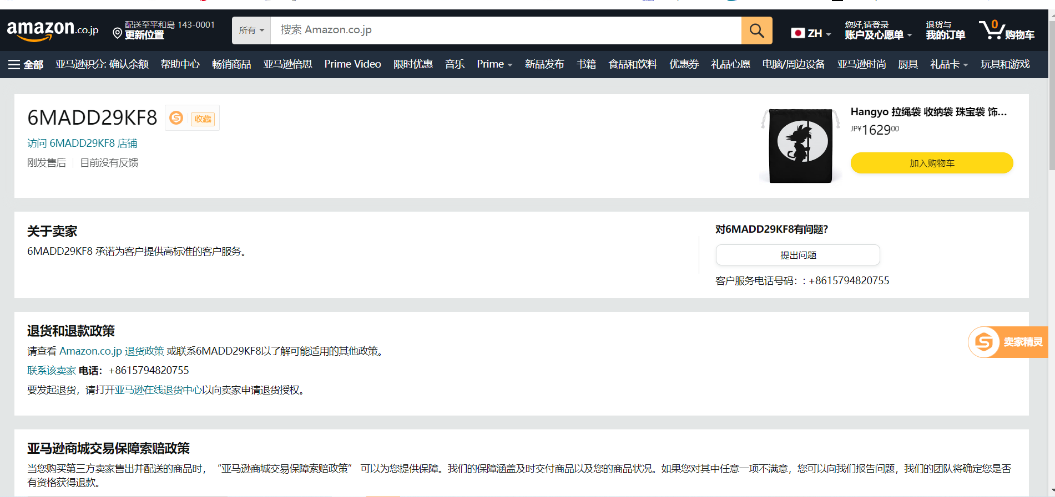The height and width of the screenshot is (497, 1055).
Task: Click the JP¥1629 product price
Action: 875,130
